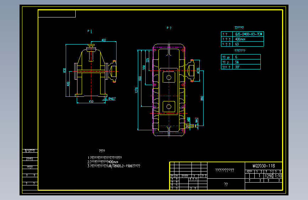This screenshot has height=200, width=308.
Task: Click the 1270 overall length dimension
Action: [136, 90]
